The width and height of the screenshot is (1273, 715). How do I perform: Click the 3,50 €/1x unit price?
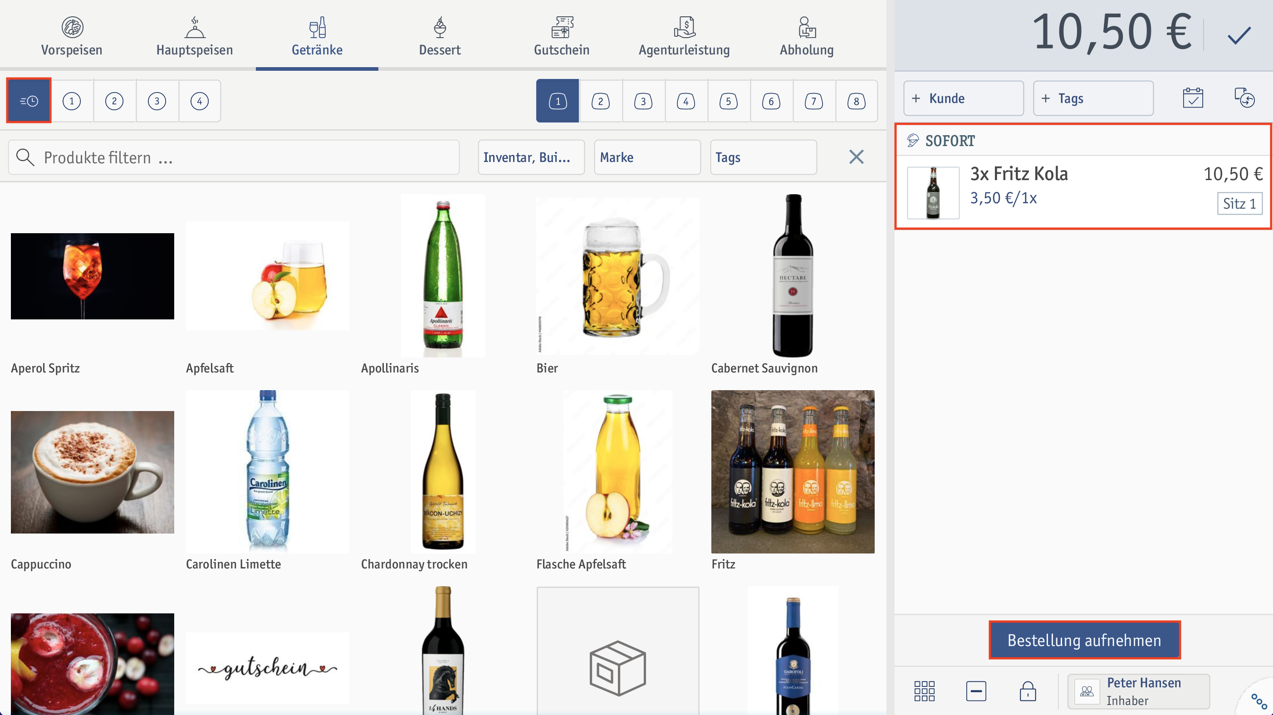point(1003,198)
